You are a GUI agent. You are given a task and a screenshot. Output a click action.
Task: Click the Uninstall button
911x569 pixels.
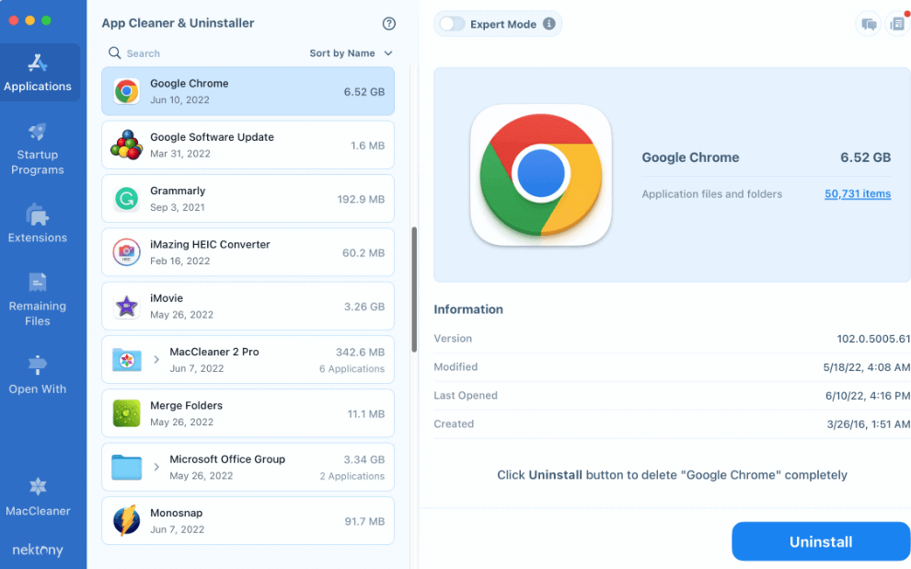(x=821, y=541)
